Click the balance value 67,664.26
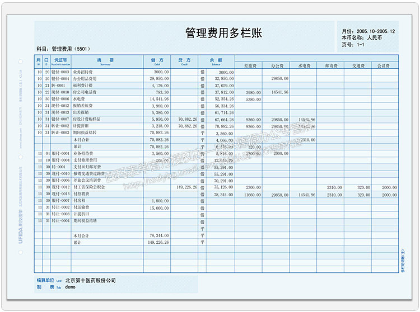This screenshot has width=420, height=312. tap(224, 120)
